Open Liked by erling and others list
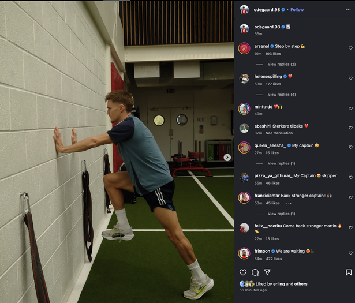Image resolution: width=355 pixels, height=303 pixels. [282, 284]
